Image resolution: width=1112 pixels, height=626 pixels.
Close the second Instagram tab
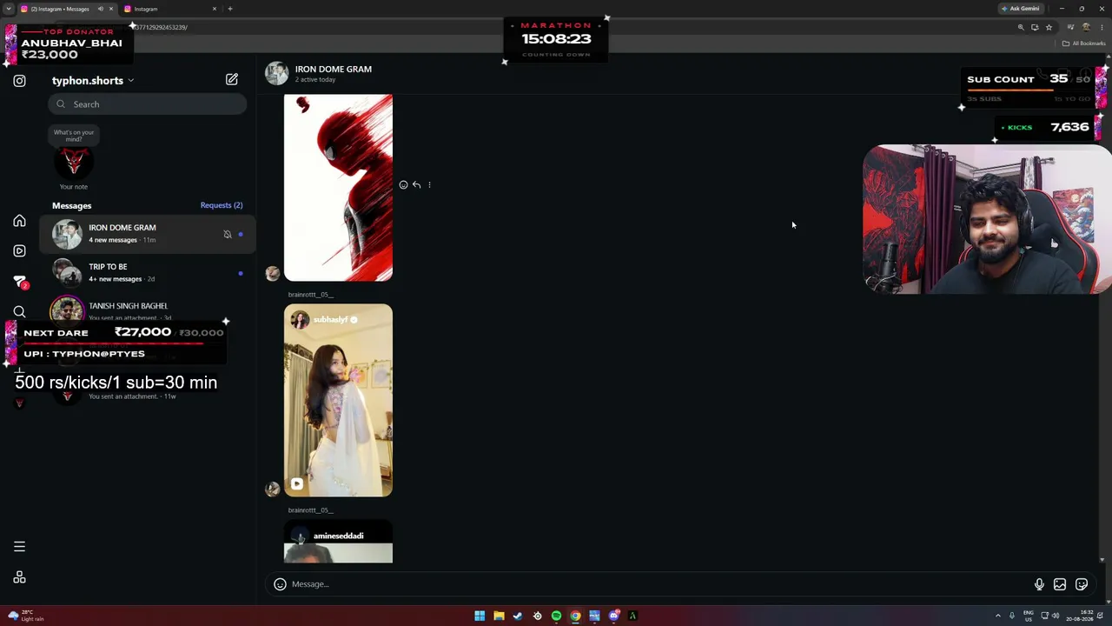215,9
